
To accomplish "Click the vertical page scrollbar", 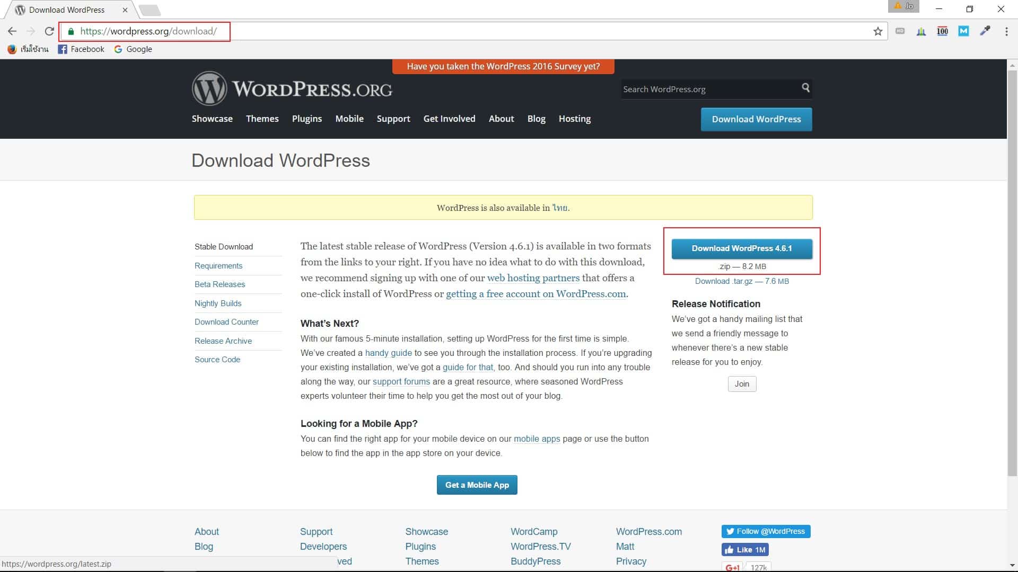I will pyautogui.click(x=1012, y=273).
